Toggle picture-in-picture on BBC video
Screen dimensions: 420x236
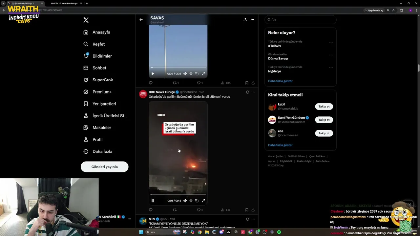[x=197, y=201]
